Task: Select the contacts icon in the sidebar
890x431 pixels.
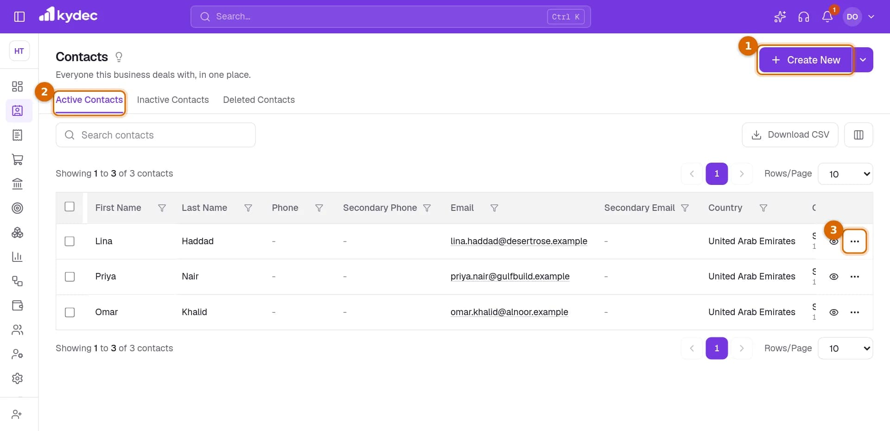Action: (18, 111)
